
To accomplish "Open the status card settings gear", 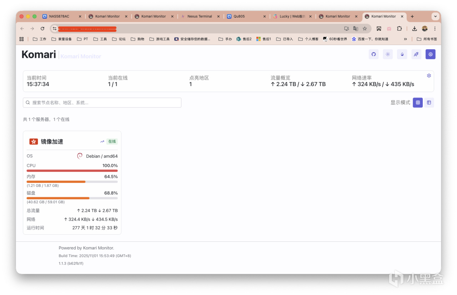I will 429,76.
